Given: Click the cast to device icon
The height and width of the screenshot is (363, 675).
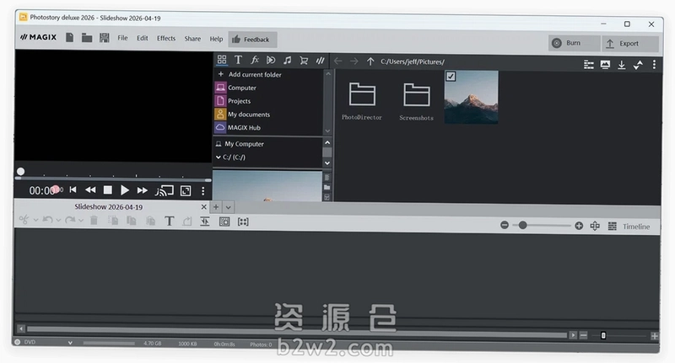Looking at the screenshot, I should (165, 190).
